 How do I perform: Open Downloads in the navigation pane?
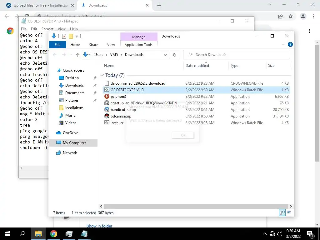tap(74, 85)
